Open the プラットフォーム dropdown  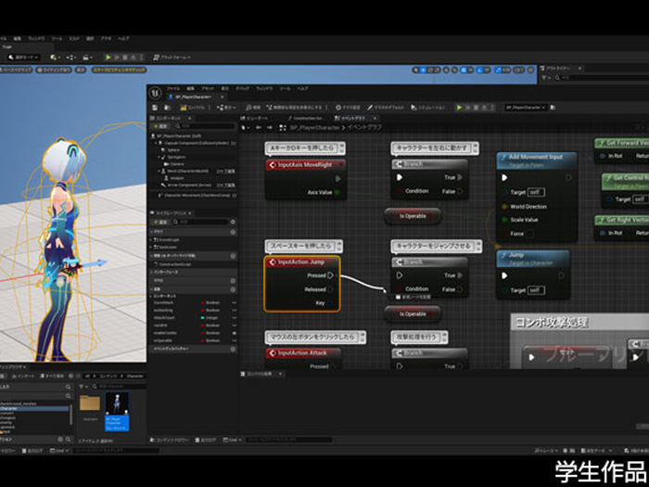[172, 58]
